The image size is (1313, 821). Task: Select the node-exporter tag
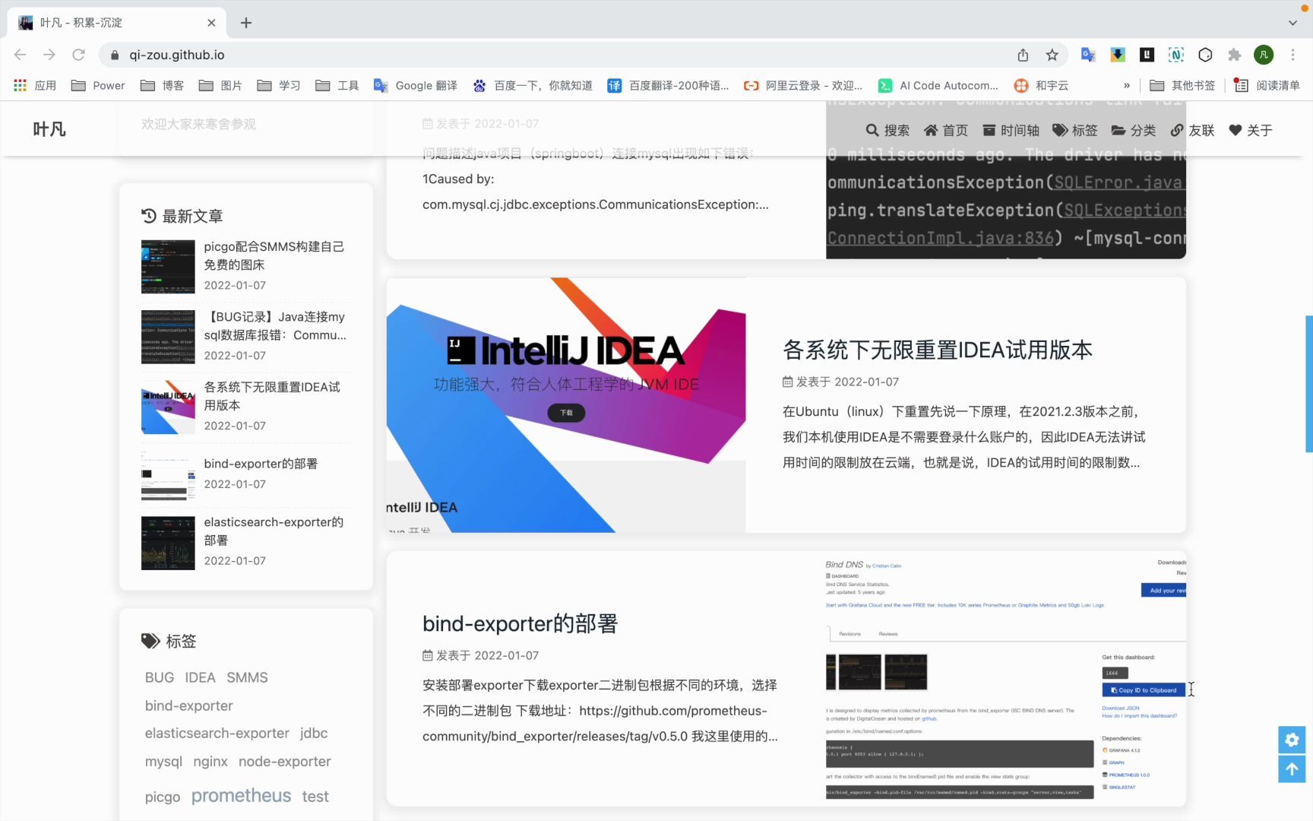coord(285,761)
